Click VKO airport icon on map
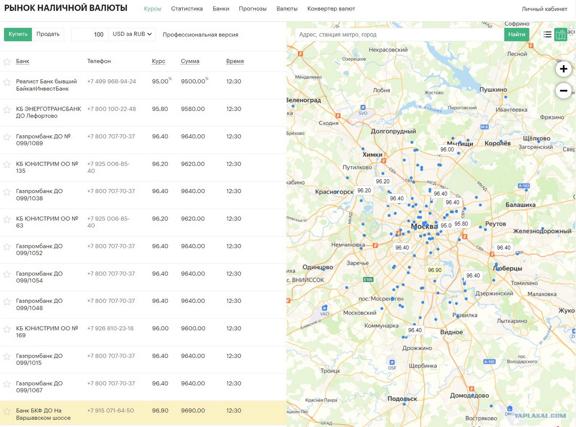Screen dimensions: 576x427 click(x=324, y=308)
